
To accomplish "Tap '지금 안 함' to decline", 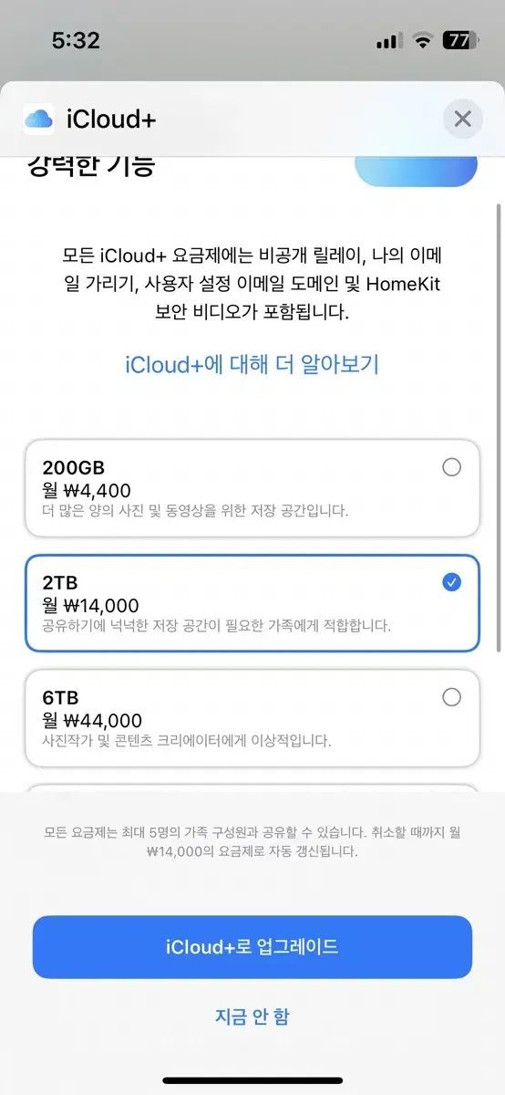I will click(252, 1017).
